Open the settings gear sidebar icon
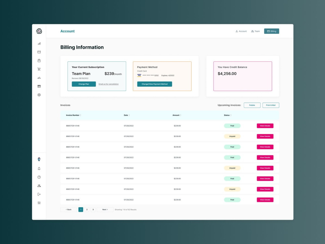The image size is (325, 244). tap(39, 95)
